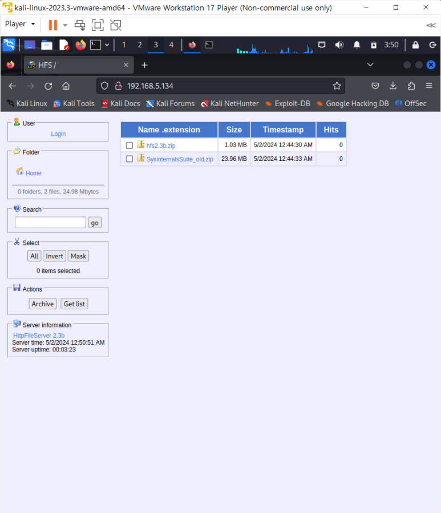Tick the checkbox for hfs2.3b.zip
Image resolution: width=441 pixels, height=513 pixels.
click(130, 146)
